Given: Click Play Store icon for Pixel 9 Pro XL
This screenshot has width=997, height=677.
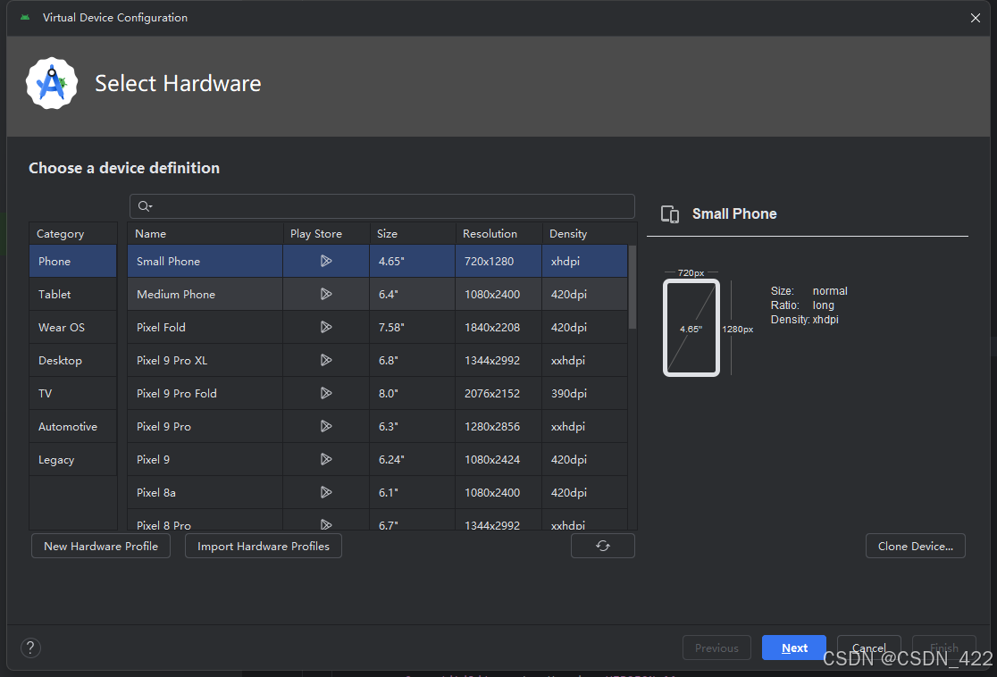Looking at the screenshot, I should click(326, 361).
